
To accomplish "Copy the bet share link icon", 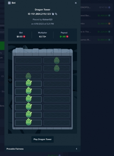I will coord(56,14).
